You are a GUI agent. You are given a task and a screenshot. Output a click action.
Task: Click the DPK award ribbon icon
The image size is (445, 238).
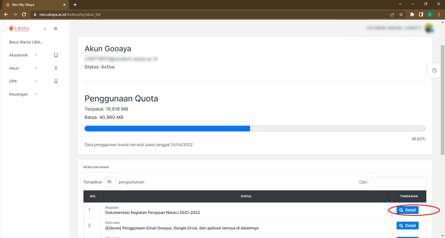click(56, 81)
